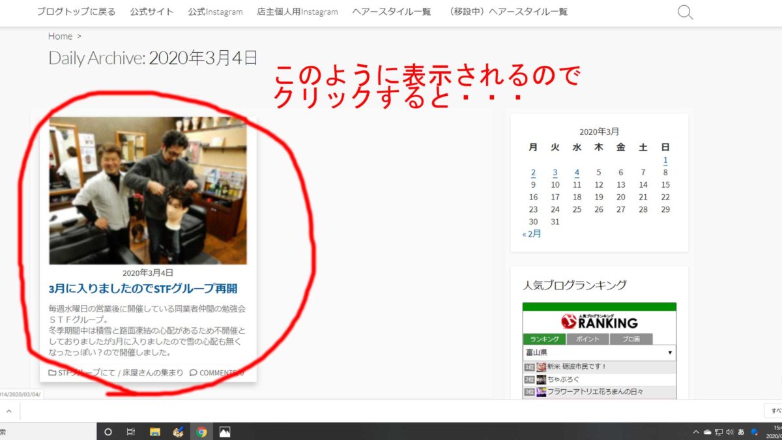Open 床屋さんの集まり category link

[153, 373]
